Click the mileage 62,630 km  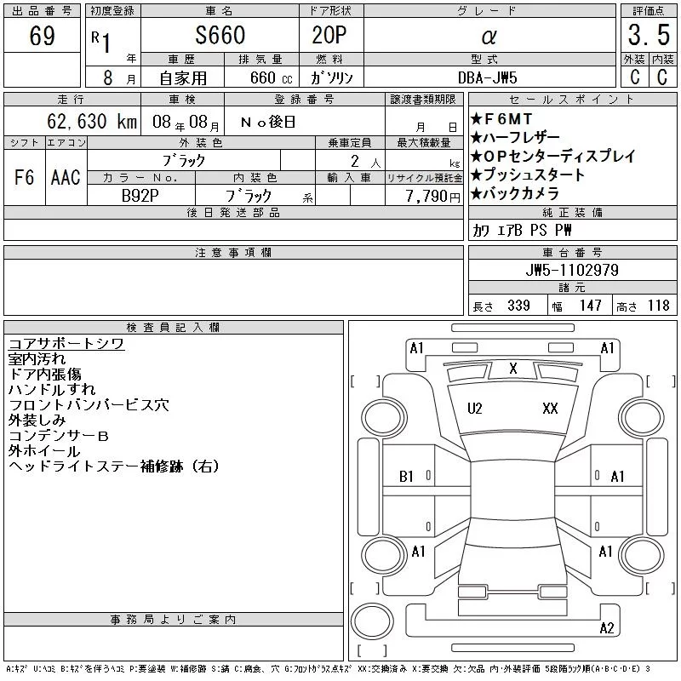[92, 122]
